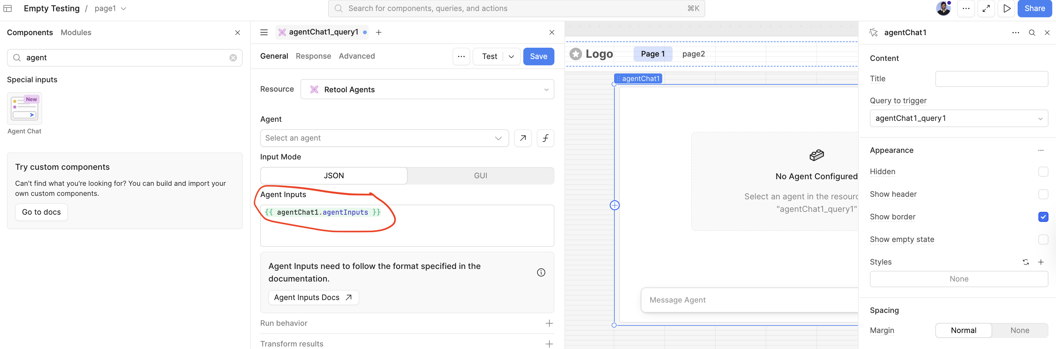Switch Input Mode to GUI

click(x=481, y=176)
